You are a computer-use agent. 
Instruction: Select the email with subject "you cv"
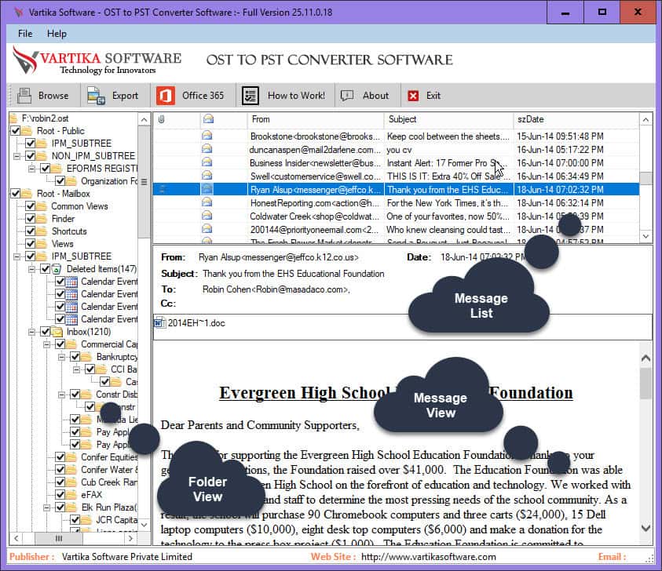(x=400, y=150)
